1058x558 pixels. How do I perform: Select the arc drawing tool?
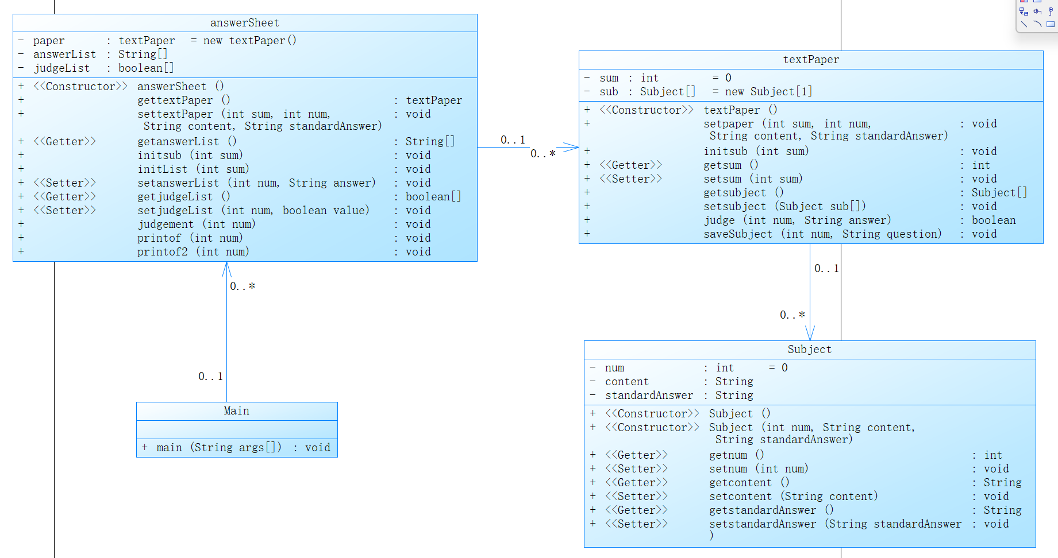pos(1037,24)
